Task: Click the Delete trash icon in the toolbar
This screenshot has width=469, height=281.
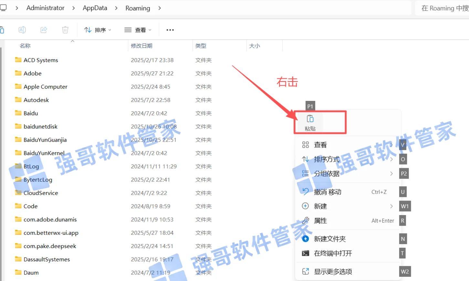Action: (65, 30)
